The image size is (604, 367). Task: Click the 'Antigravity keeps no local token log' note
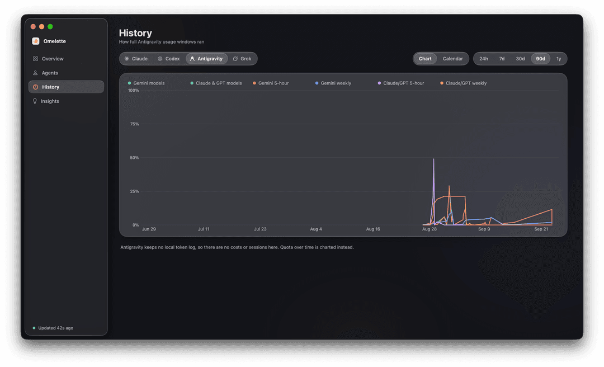pyautogui.click(x=237, y=247)
